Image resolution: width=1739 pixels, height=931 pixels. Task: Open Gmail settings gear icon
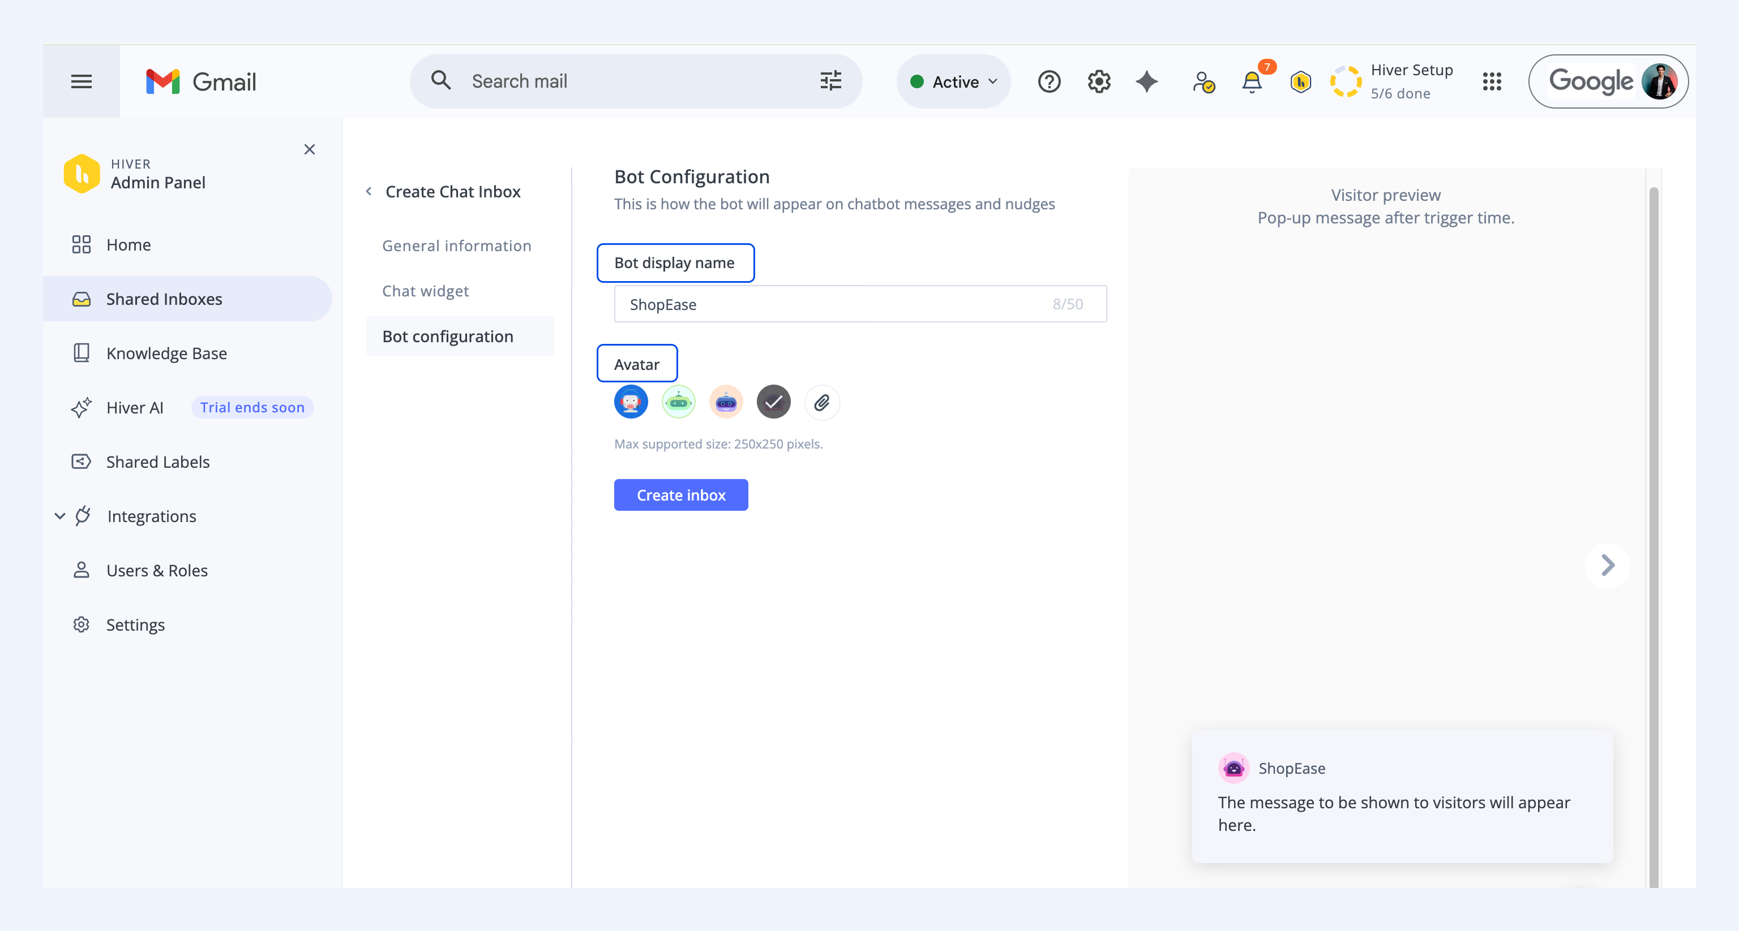point(1098,81)
